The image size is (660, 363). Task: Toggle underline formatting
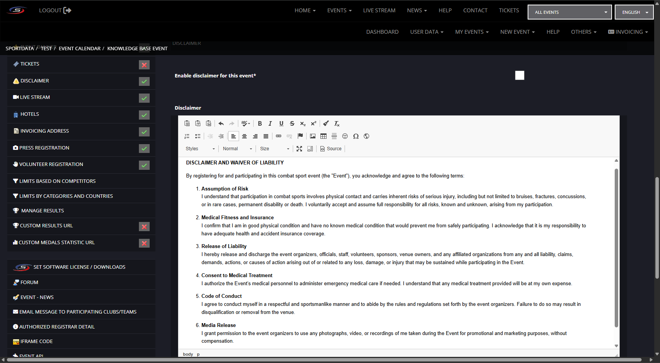coord(281,123)
